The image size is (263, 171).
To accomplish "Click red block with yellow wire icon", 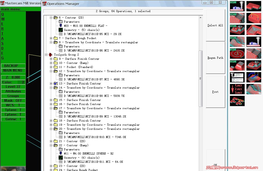I will 254,18.
